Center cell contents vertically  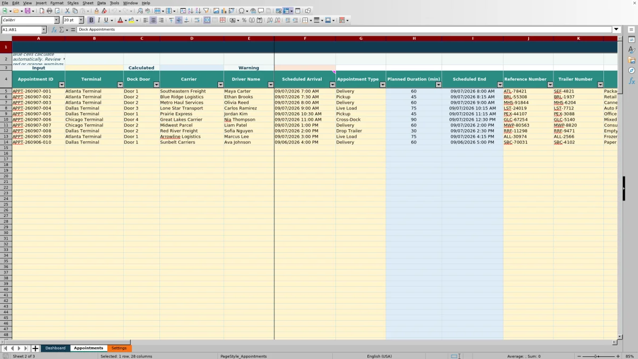click(179, 20)
